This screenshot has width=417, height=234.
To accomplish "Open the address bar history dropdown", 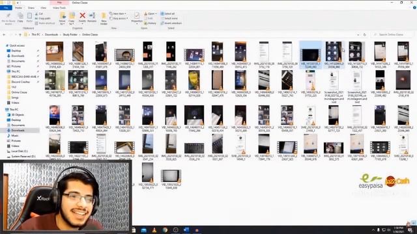I will (358, 34).
